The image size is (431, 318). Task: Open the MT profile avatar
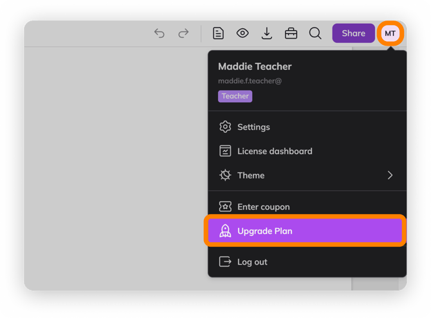coord(390,33)
